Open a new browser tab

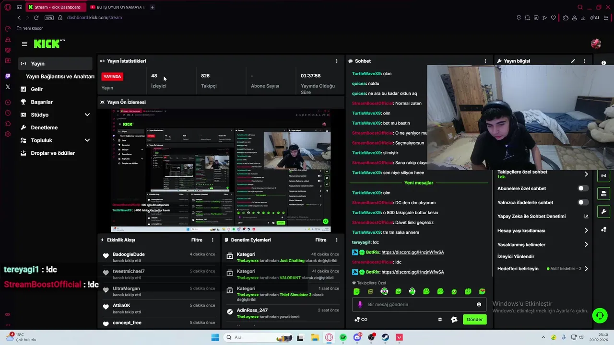click(x=152, y=7)
